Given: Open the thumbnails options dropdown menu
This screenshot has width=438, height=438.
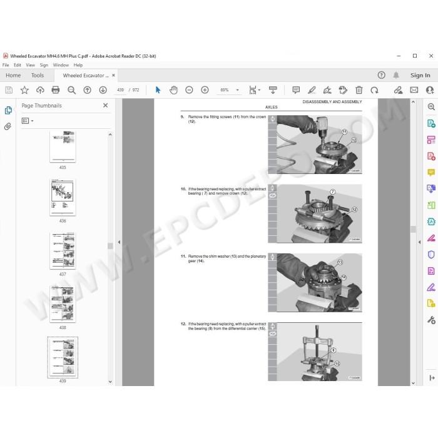Looking at the screenshot, I should pyautogui.click(x=28, y=121).
